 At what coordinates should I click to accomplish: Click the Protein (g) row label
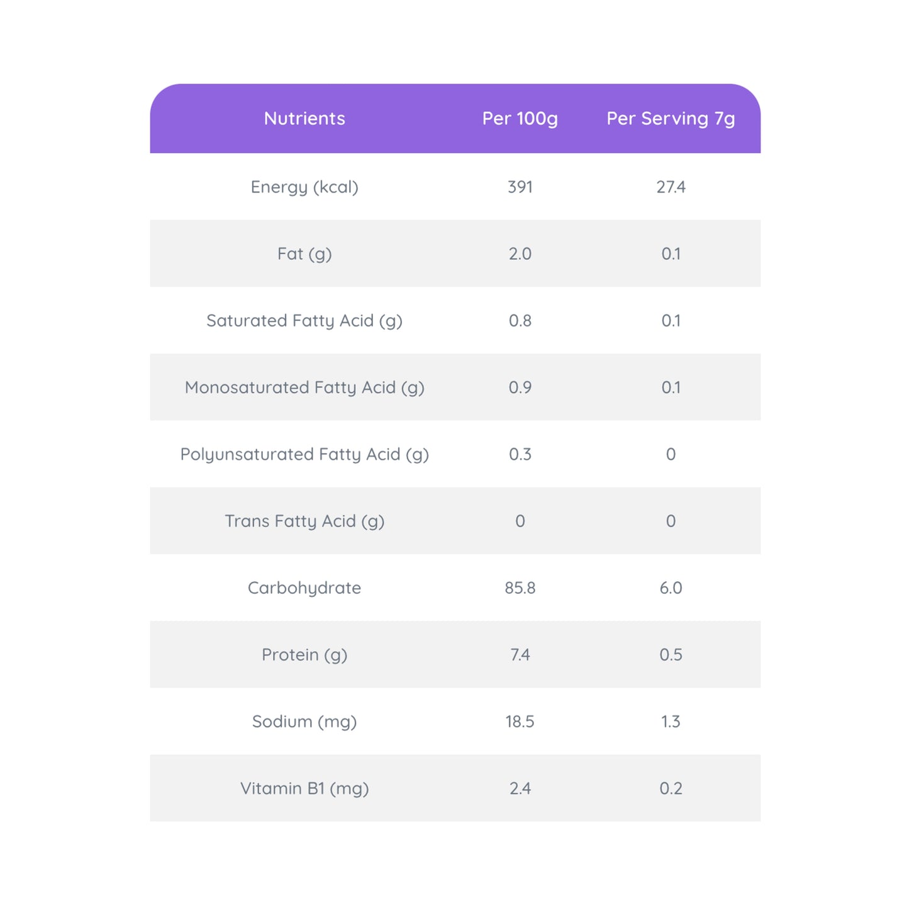pos(304,655)
